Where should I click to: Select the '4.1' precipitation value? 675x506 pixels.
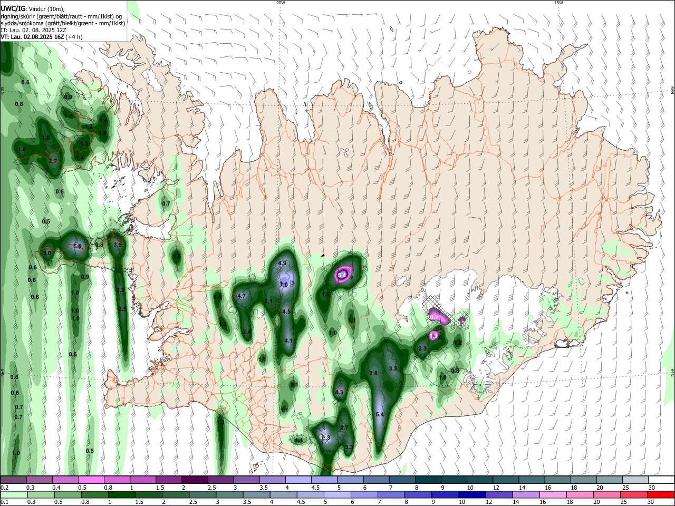tap(288, 341)
